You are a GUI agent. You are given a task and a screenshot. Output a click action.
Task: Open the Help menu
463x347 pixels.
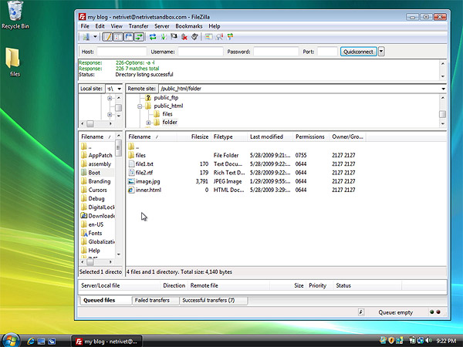tap(215, 26)
